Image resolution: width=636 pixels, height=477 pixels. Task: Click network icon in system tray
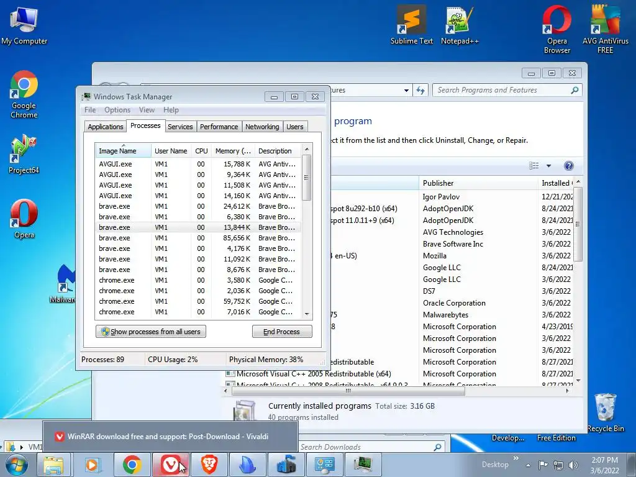pyautogui.click(x=558, y=465)
